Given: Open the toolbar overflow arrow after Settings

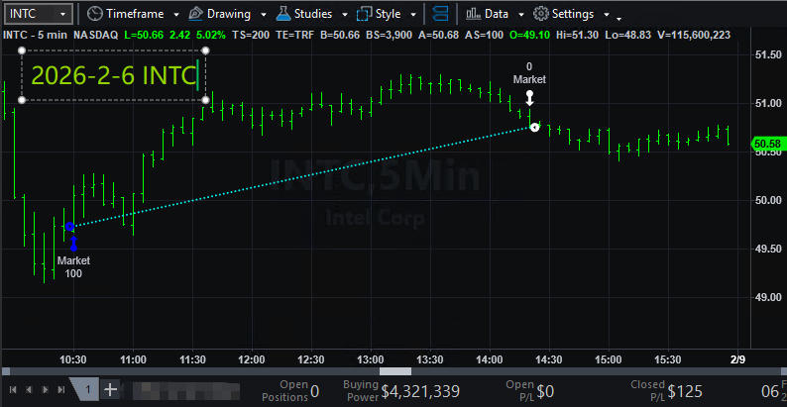Looking at the screenshot, I should (618, 17).
